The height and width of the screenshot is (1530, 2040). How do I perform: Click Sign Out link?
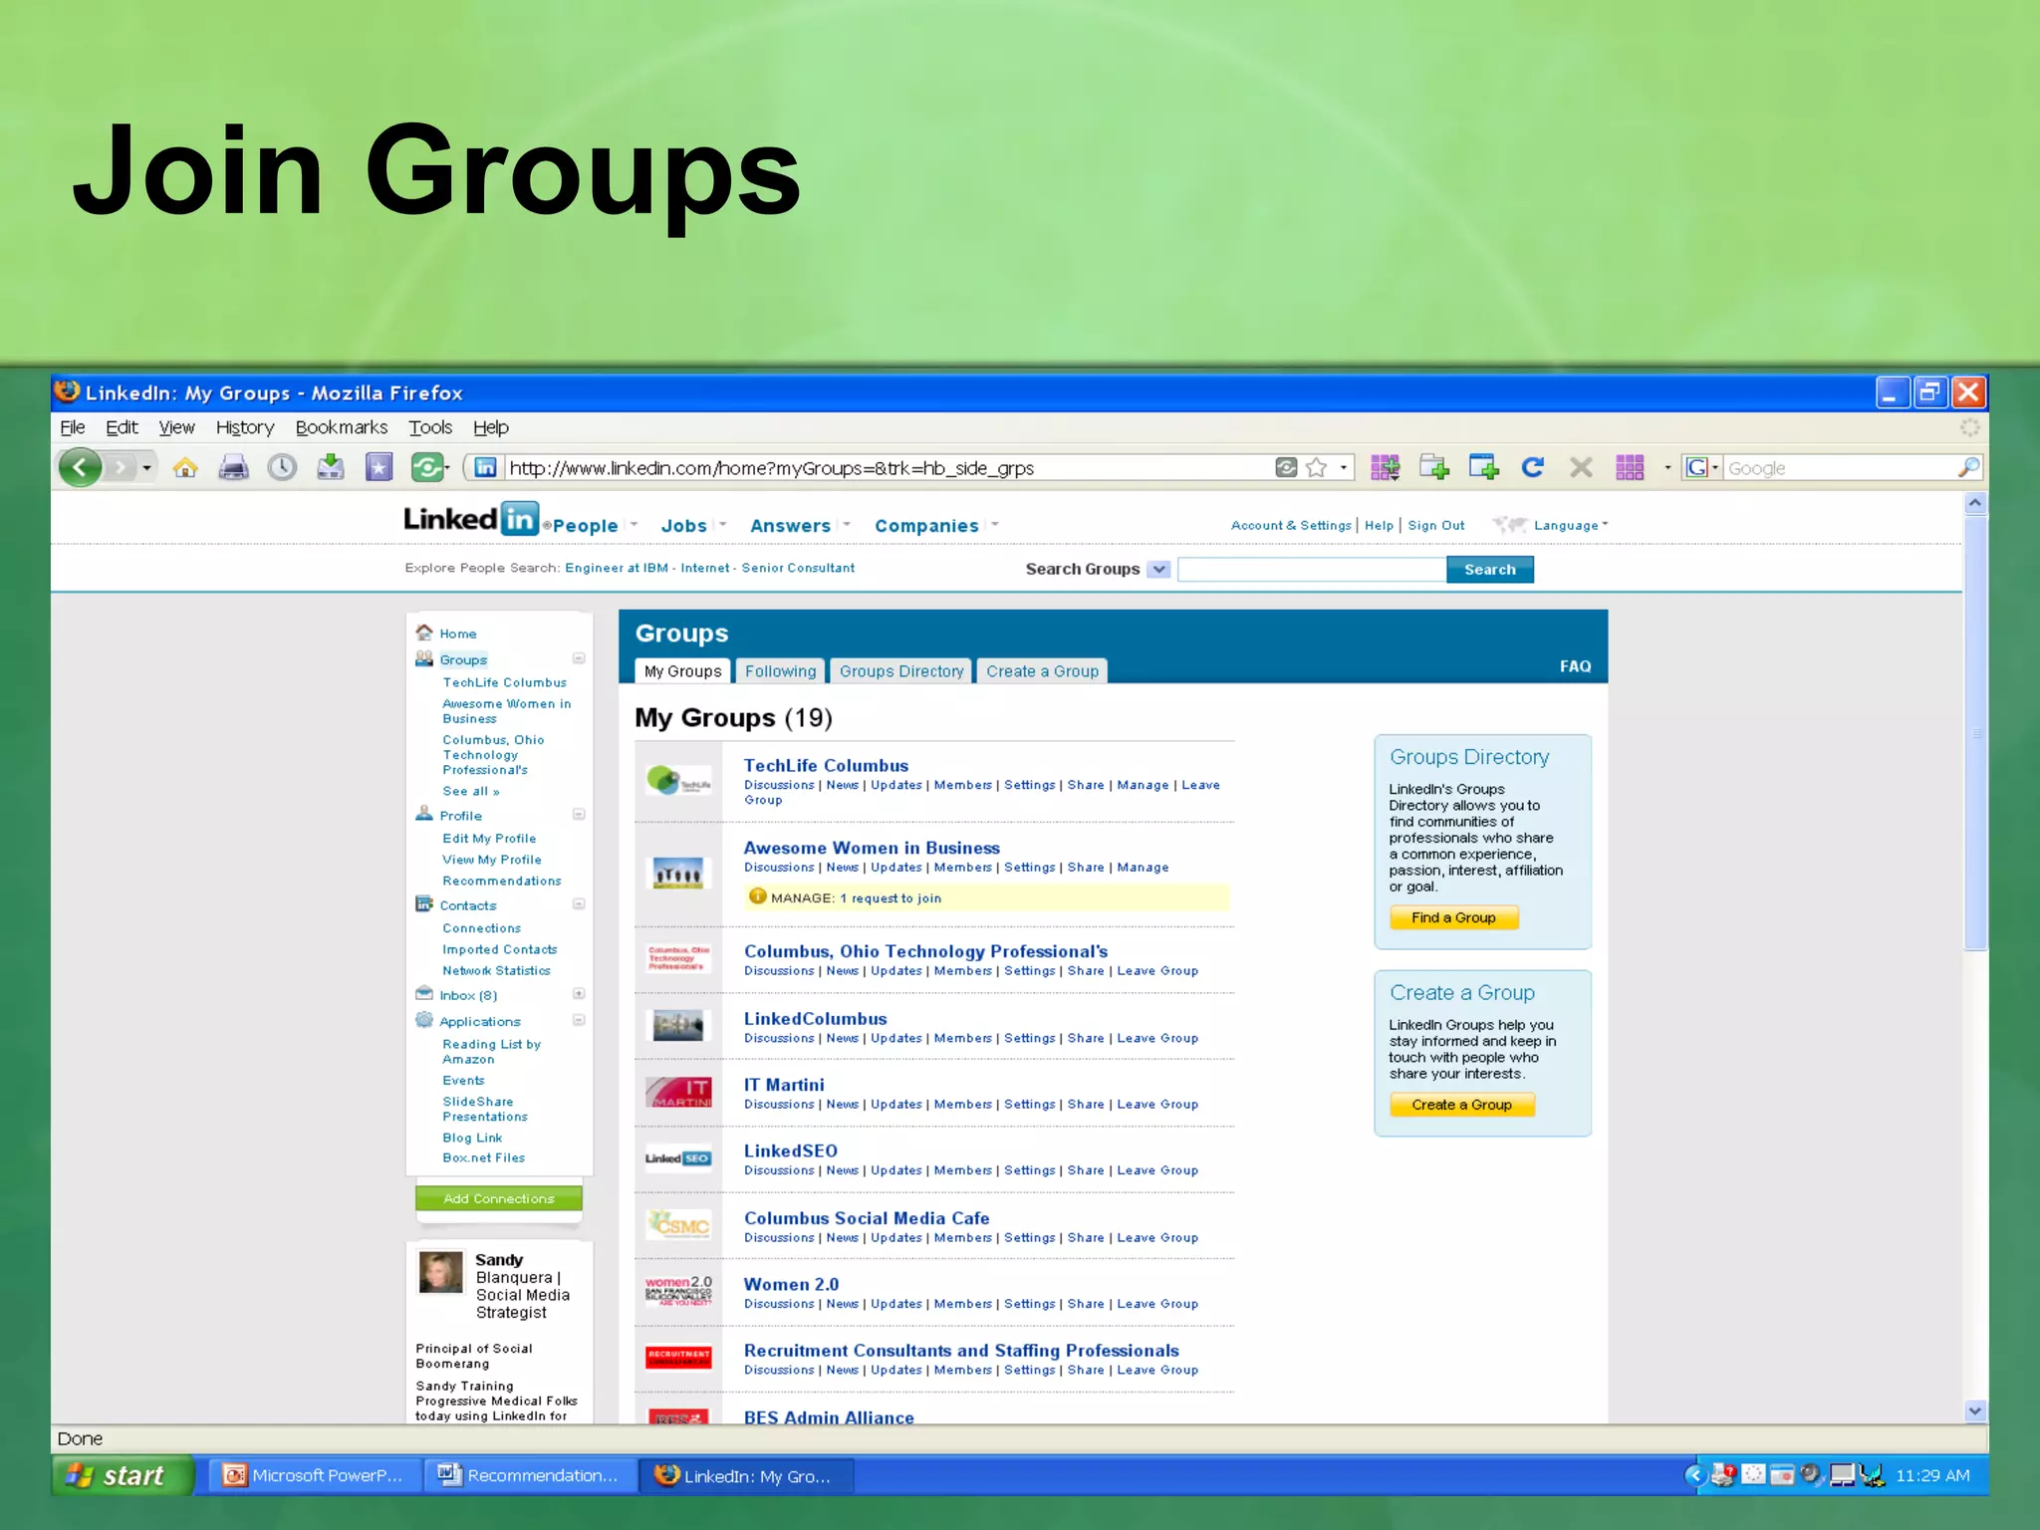(1436, 525)
